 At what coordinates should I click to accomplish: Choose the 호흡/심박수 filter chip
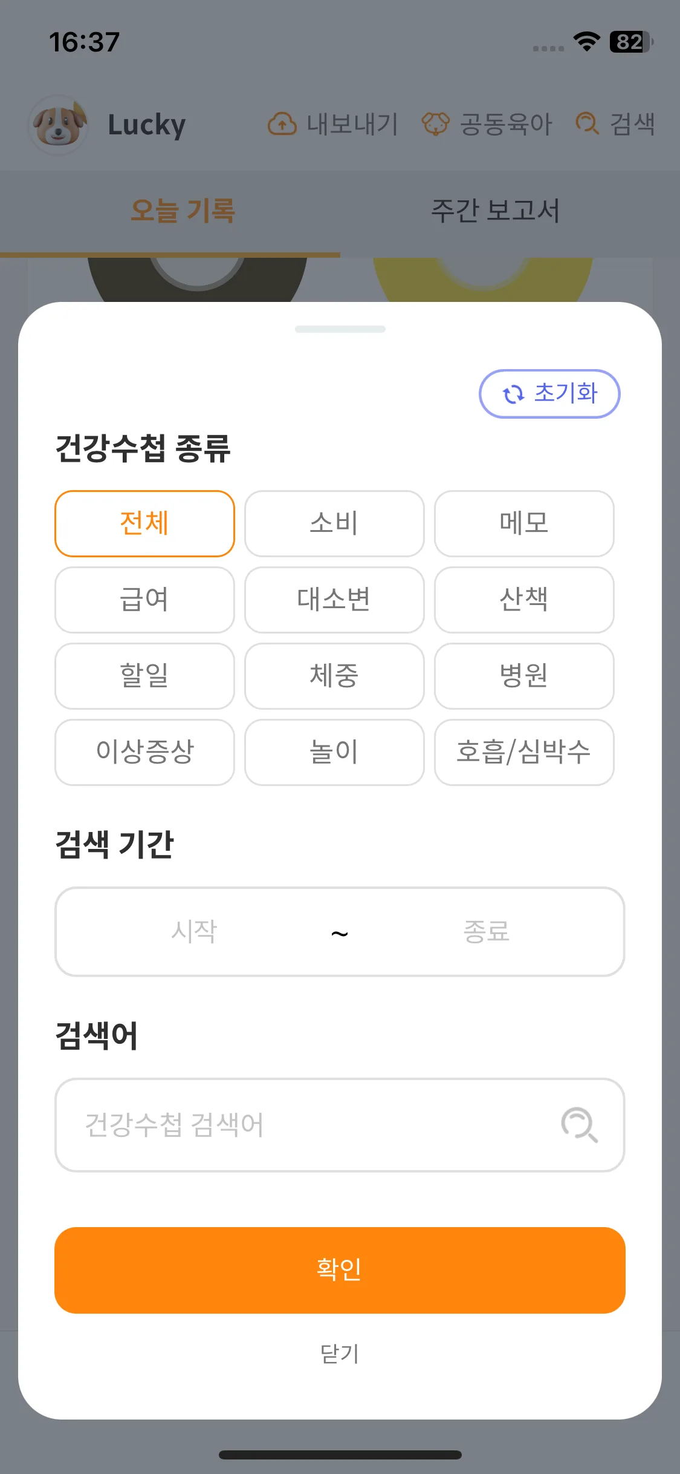tap(524, 752)
